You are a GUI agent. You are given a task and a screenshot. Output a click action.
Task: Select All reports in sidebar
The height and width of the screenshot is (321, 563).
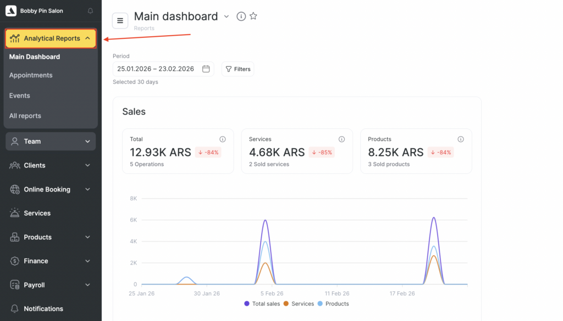coord(25,116)
